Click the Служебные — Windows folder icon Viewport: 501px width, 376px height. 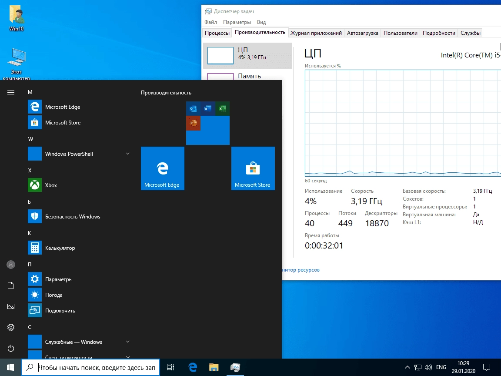[34, 342]
